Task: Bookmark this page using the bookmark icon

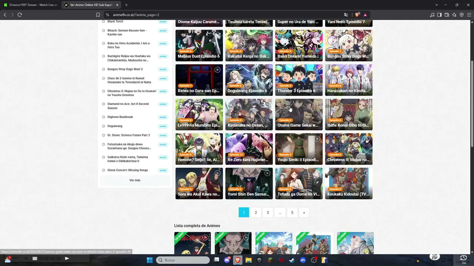Action: point(98,15)
